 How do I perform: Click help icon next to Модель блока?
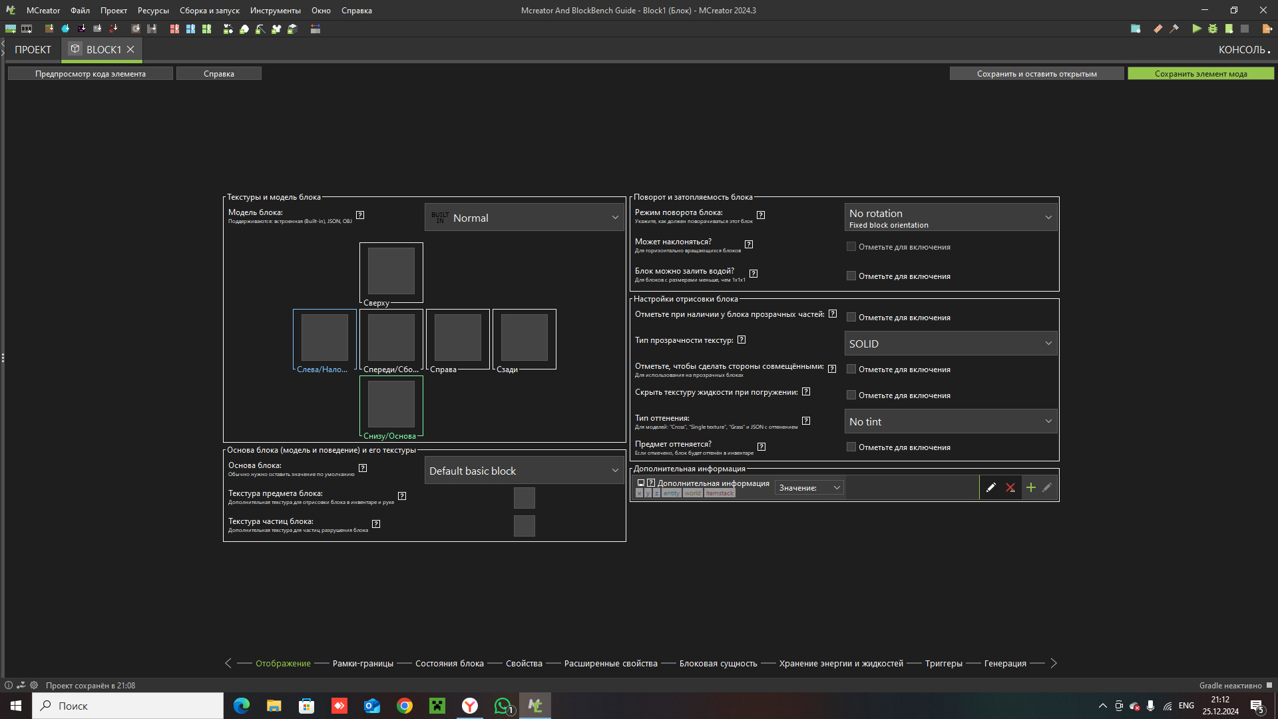coord(360,215)
